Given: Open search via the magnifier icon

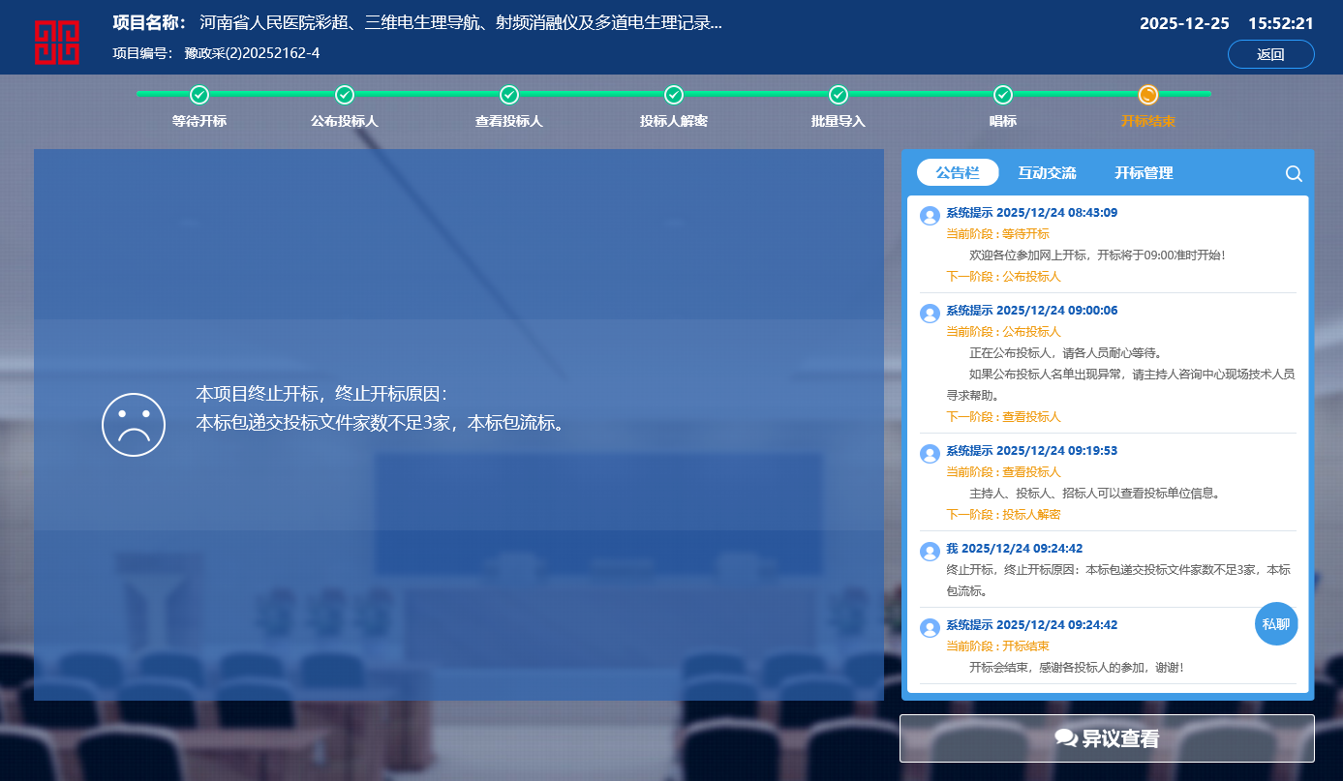Looking at the screenshot, I should pyautogui.click(x=1294, y=174).
